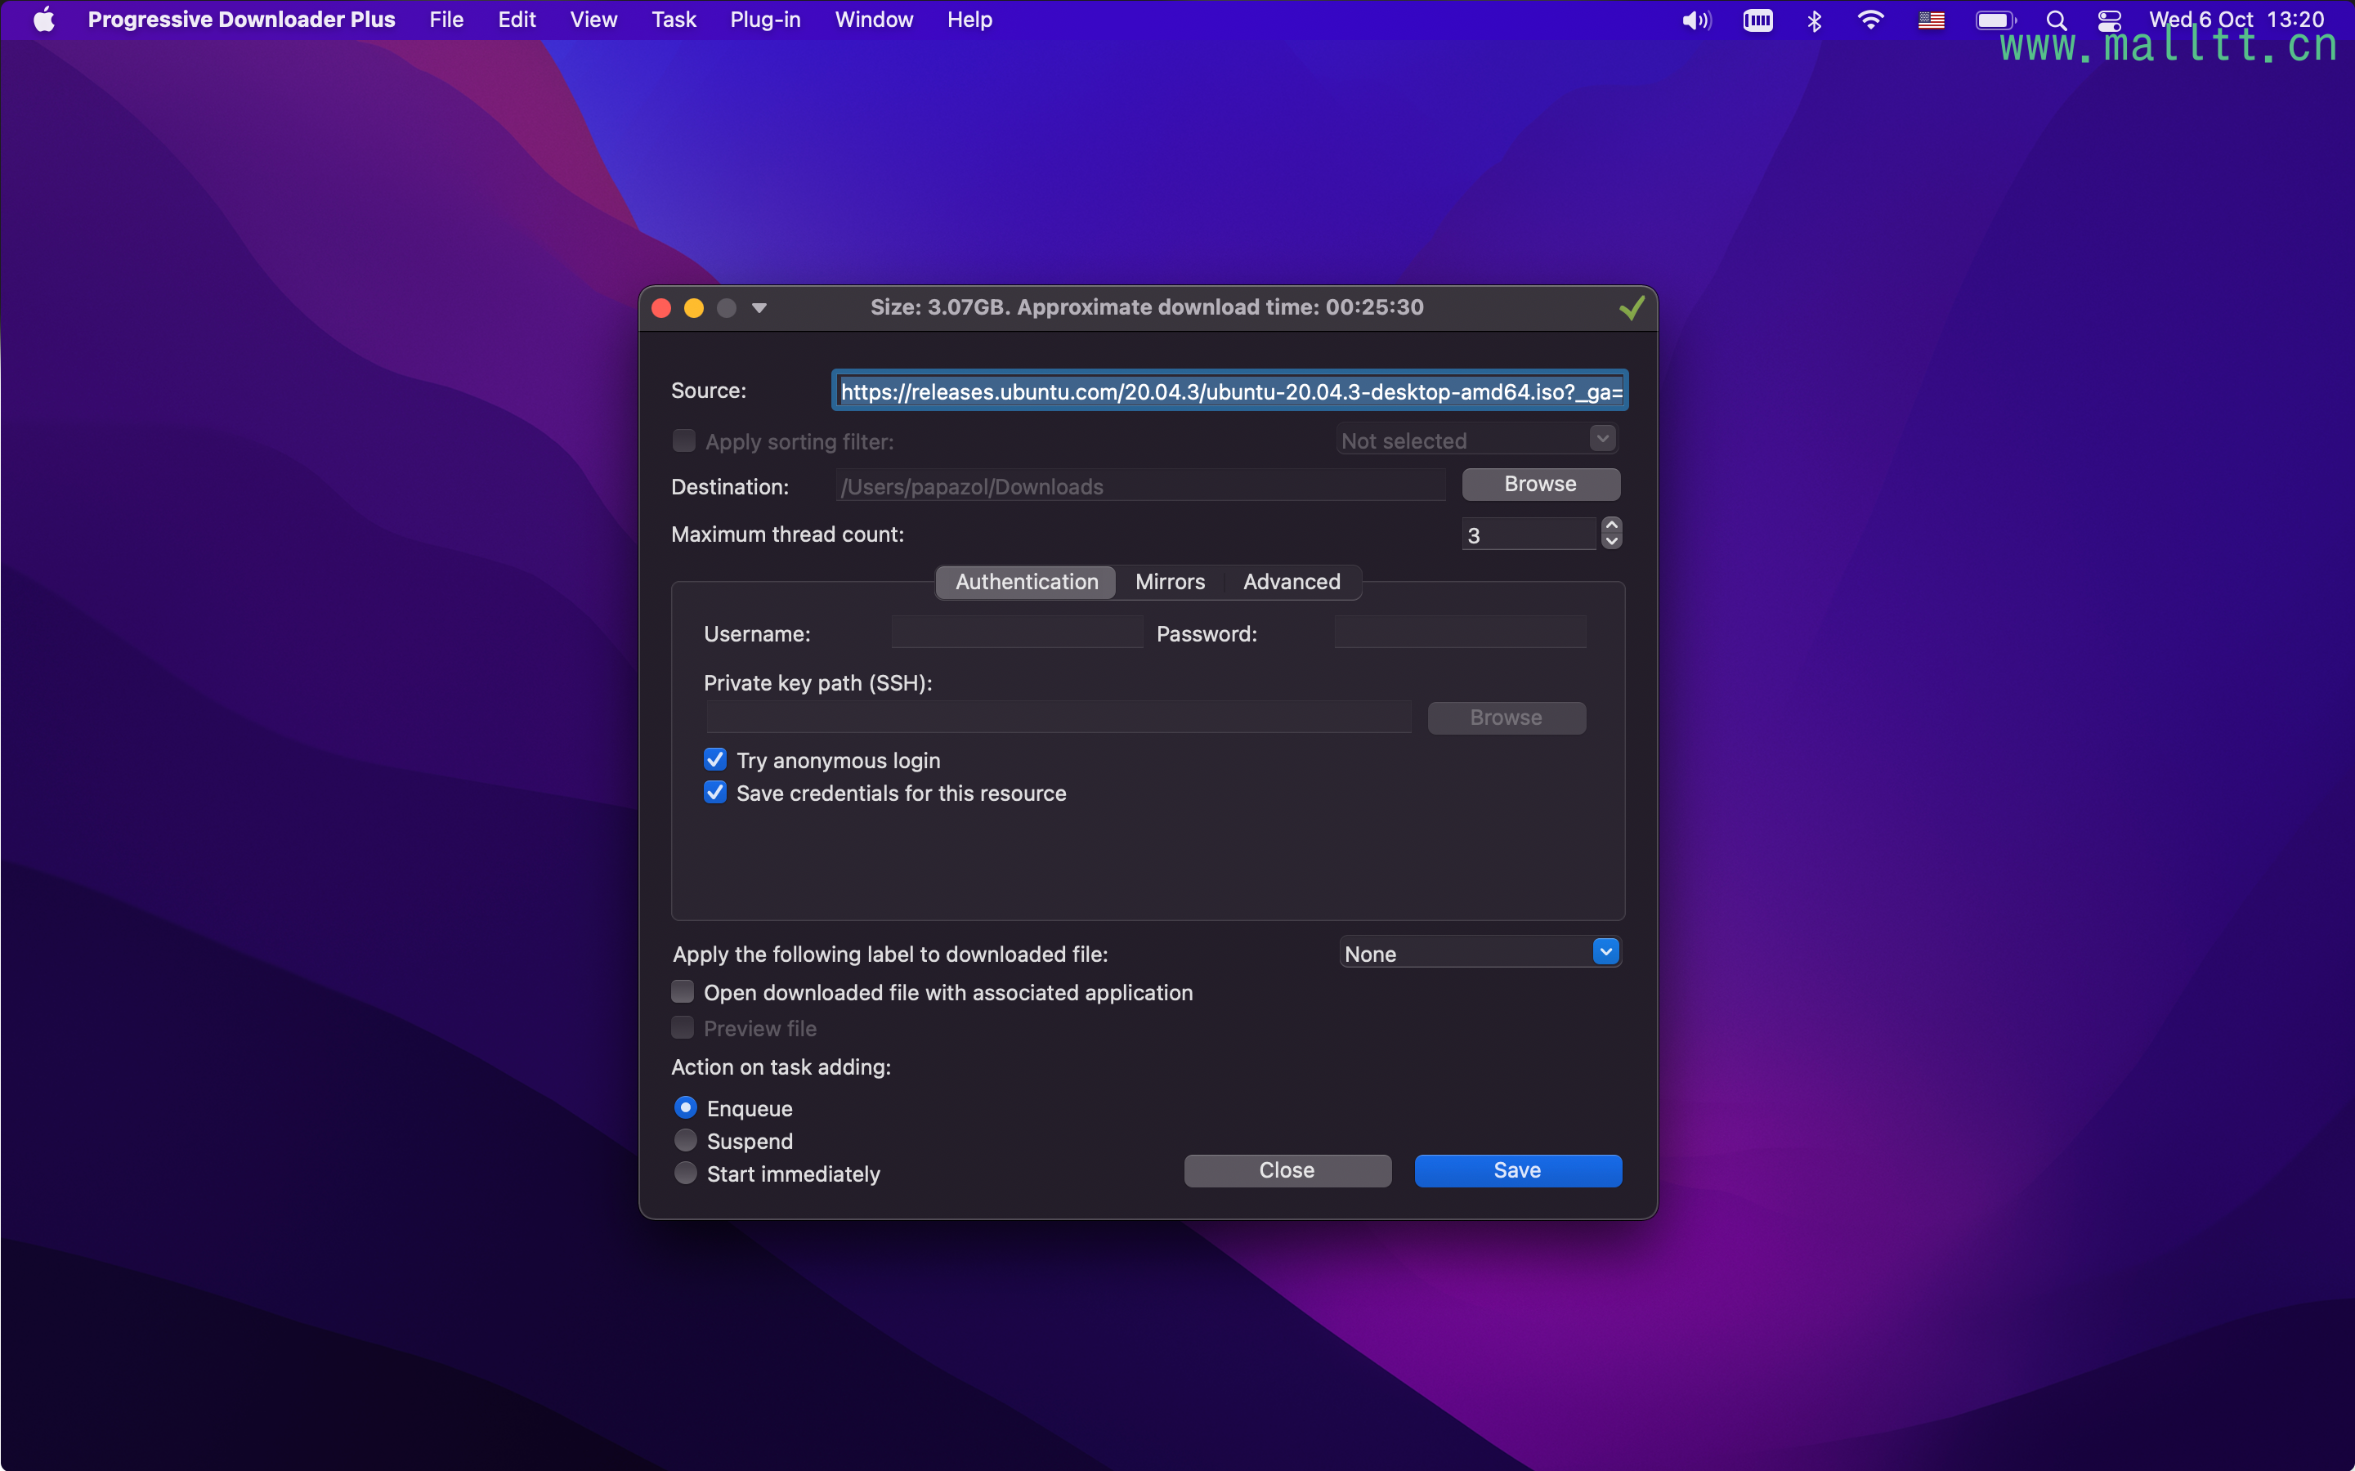Enable Apply sorting filter checkbox
The image size is (2355, 1471).
pyautogui.click(x=683, y=440)
